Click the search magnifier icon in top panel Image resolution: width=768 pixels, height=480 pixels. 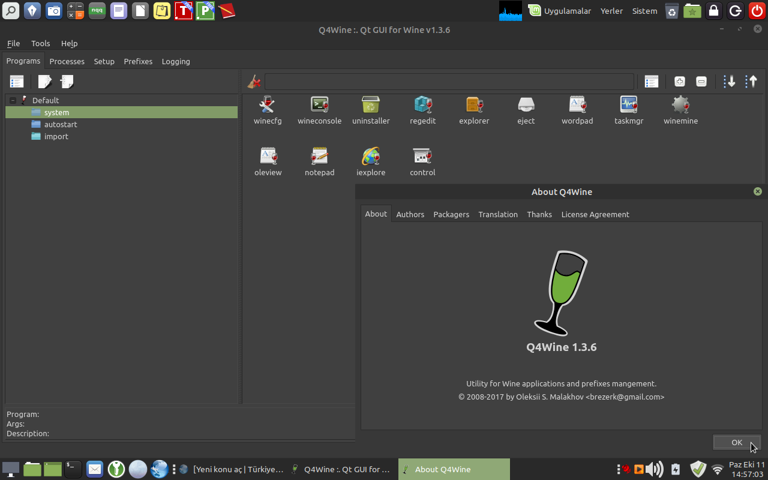(x=11, y=10)
